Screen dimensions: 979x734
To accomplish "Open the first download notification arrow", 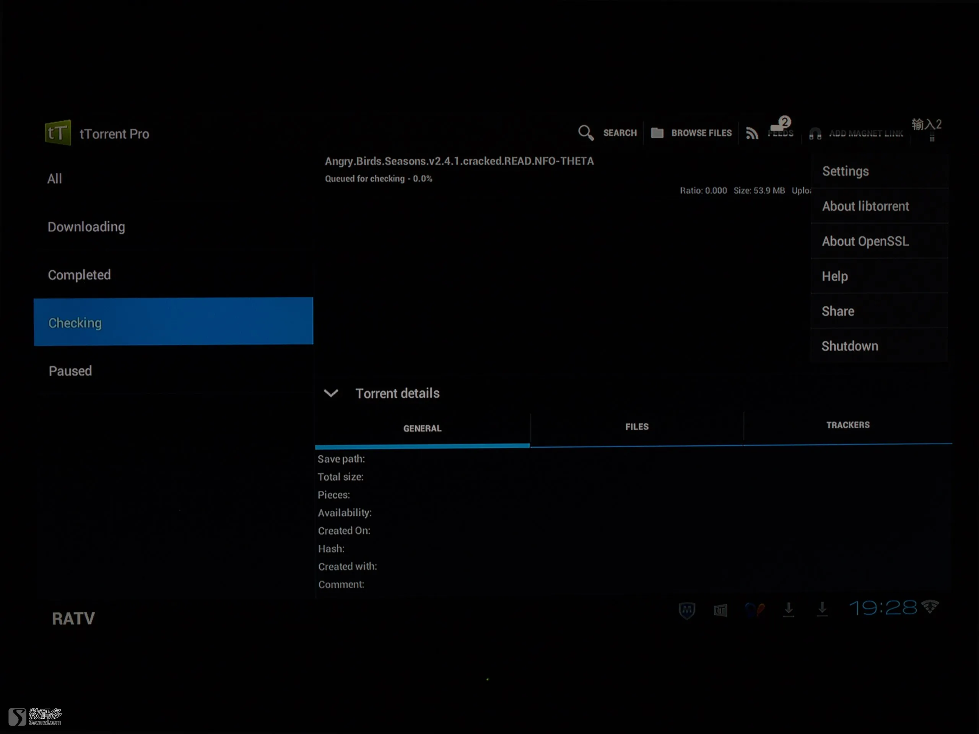I will pos(788,610).
